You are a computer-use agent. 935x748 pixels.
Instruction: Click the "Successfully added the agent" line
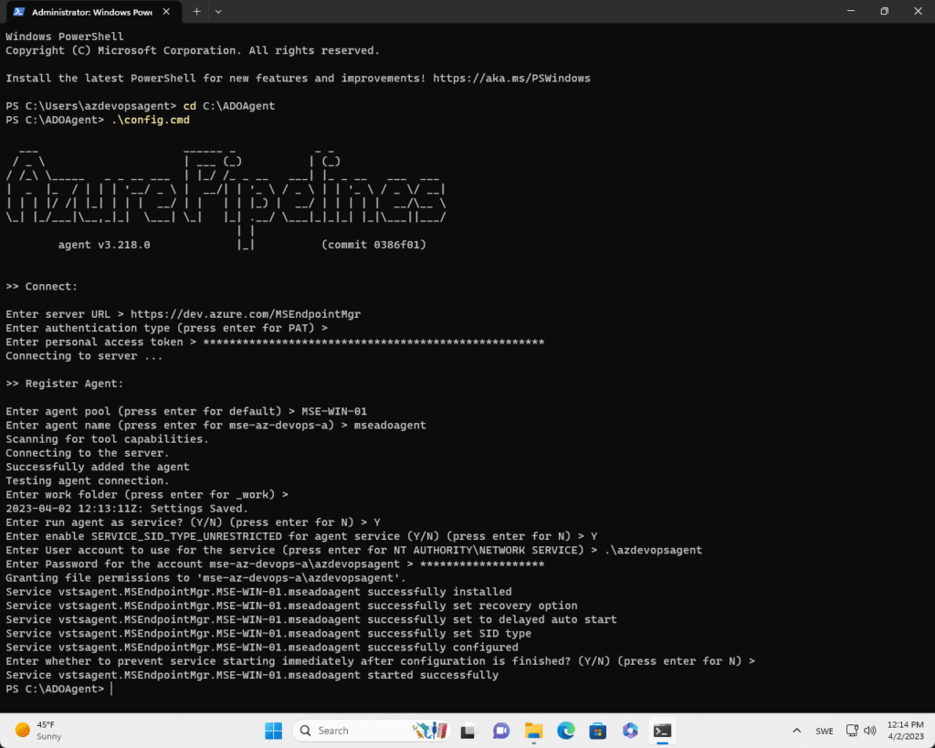click(97, 467)
